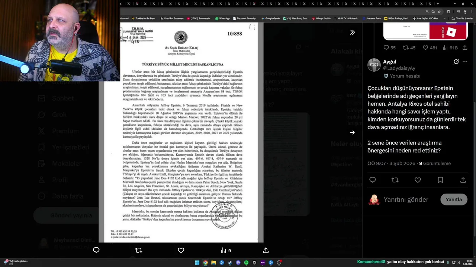476x267 pixels.
Task: Reply to the enlarged image post
Action: pos(96,250)
